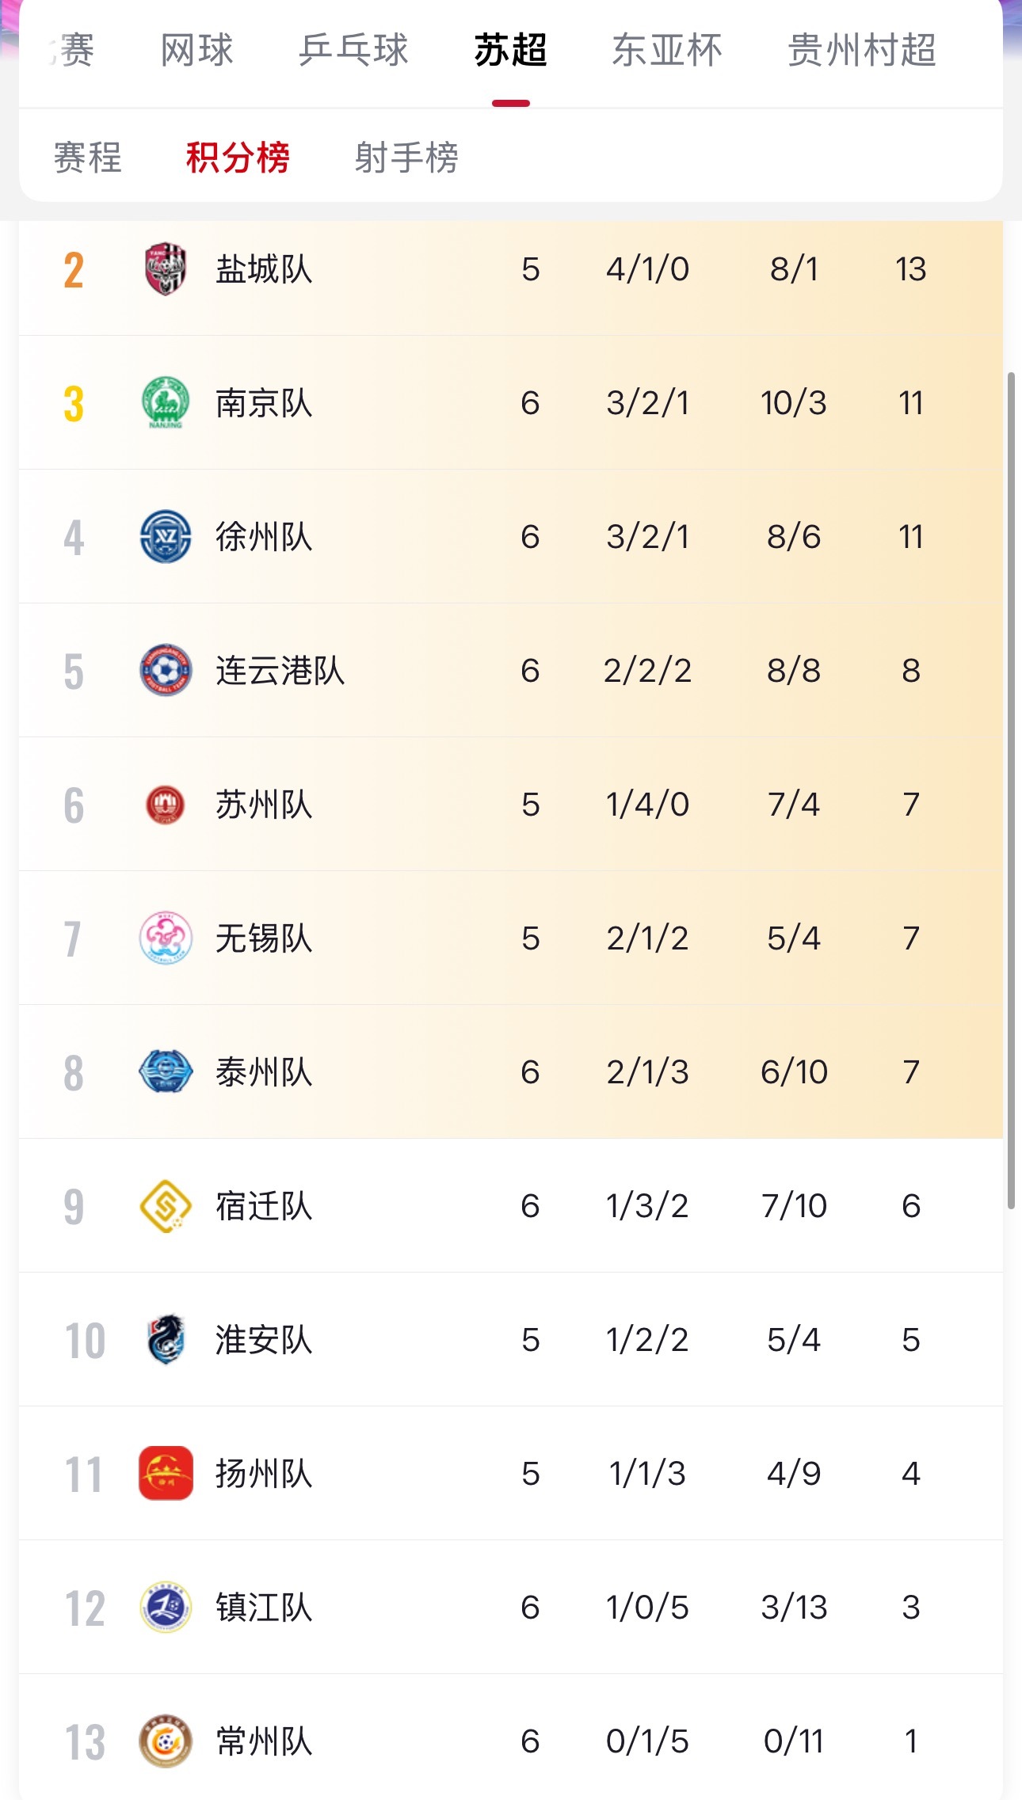Switch to the 乒乓球 tab

point(353,50)
